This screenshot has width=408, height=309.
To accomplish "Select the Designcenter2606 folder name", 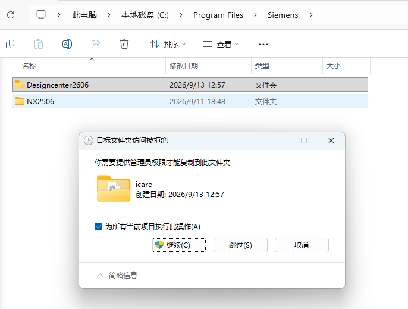I will [x=58, y=85].
